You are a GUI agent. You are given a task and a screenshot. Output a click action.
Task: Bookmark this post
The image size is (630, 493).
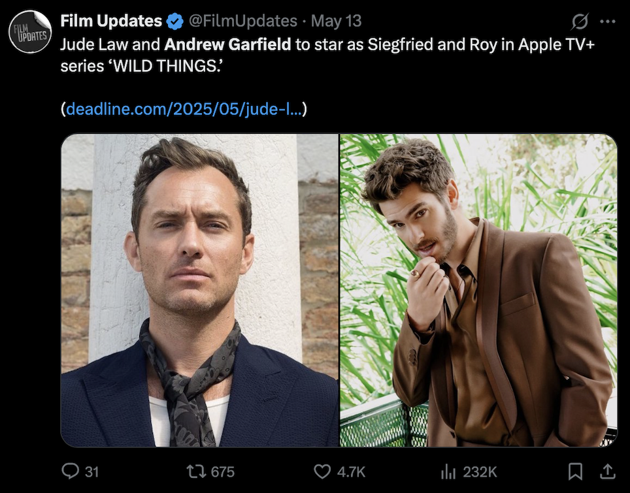click(576, 471)
